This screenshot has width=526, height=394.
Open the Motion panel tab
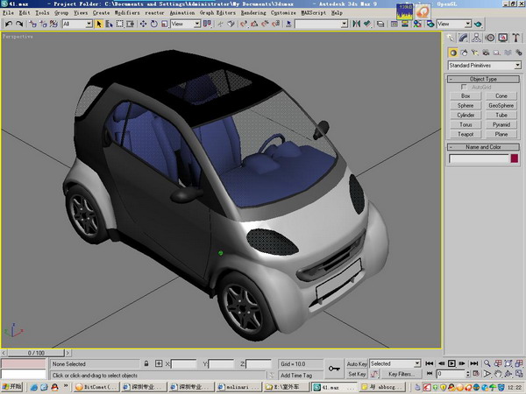[491, 39]
